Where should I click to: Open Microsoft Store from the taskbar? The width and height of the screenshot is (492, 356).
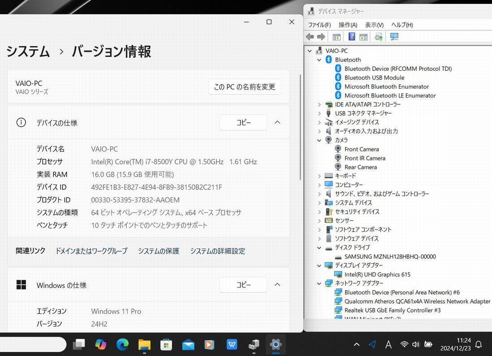tap(166, 344)
